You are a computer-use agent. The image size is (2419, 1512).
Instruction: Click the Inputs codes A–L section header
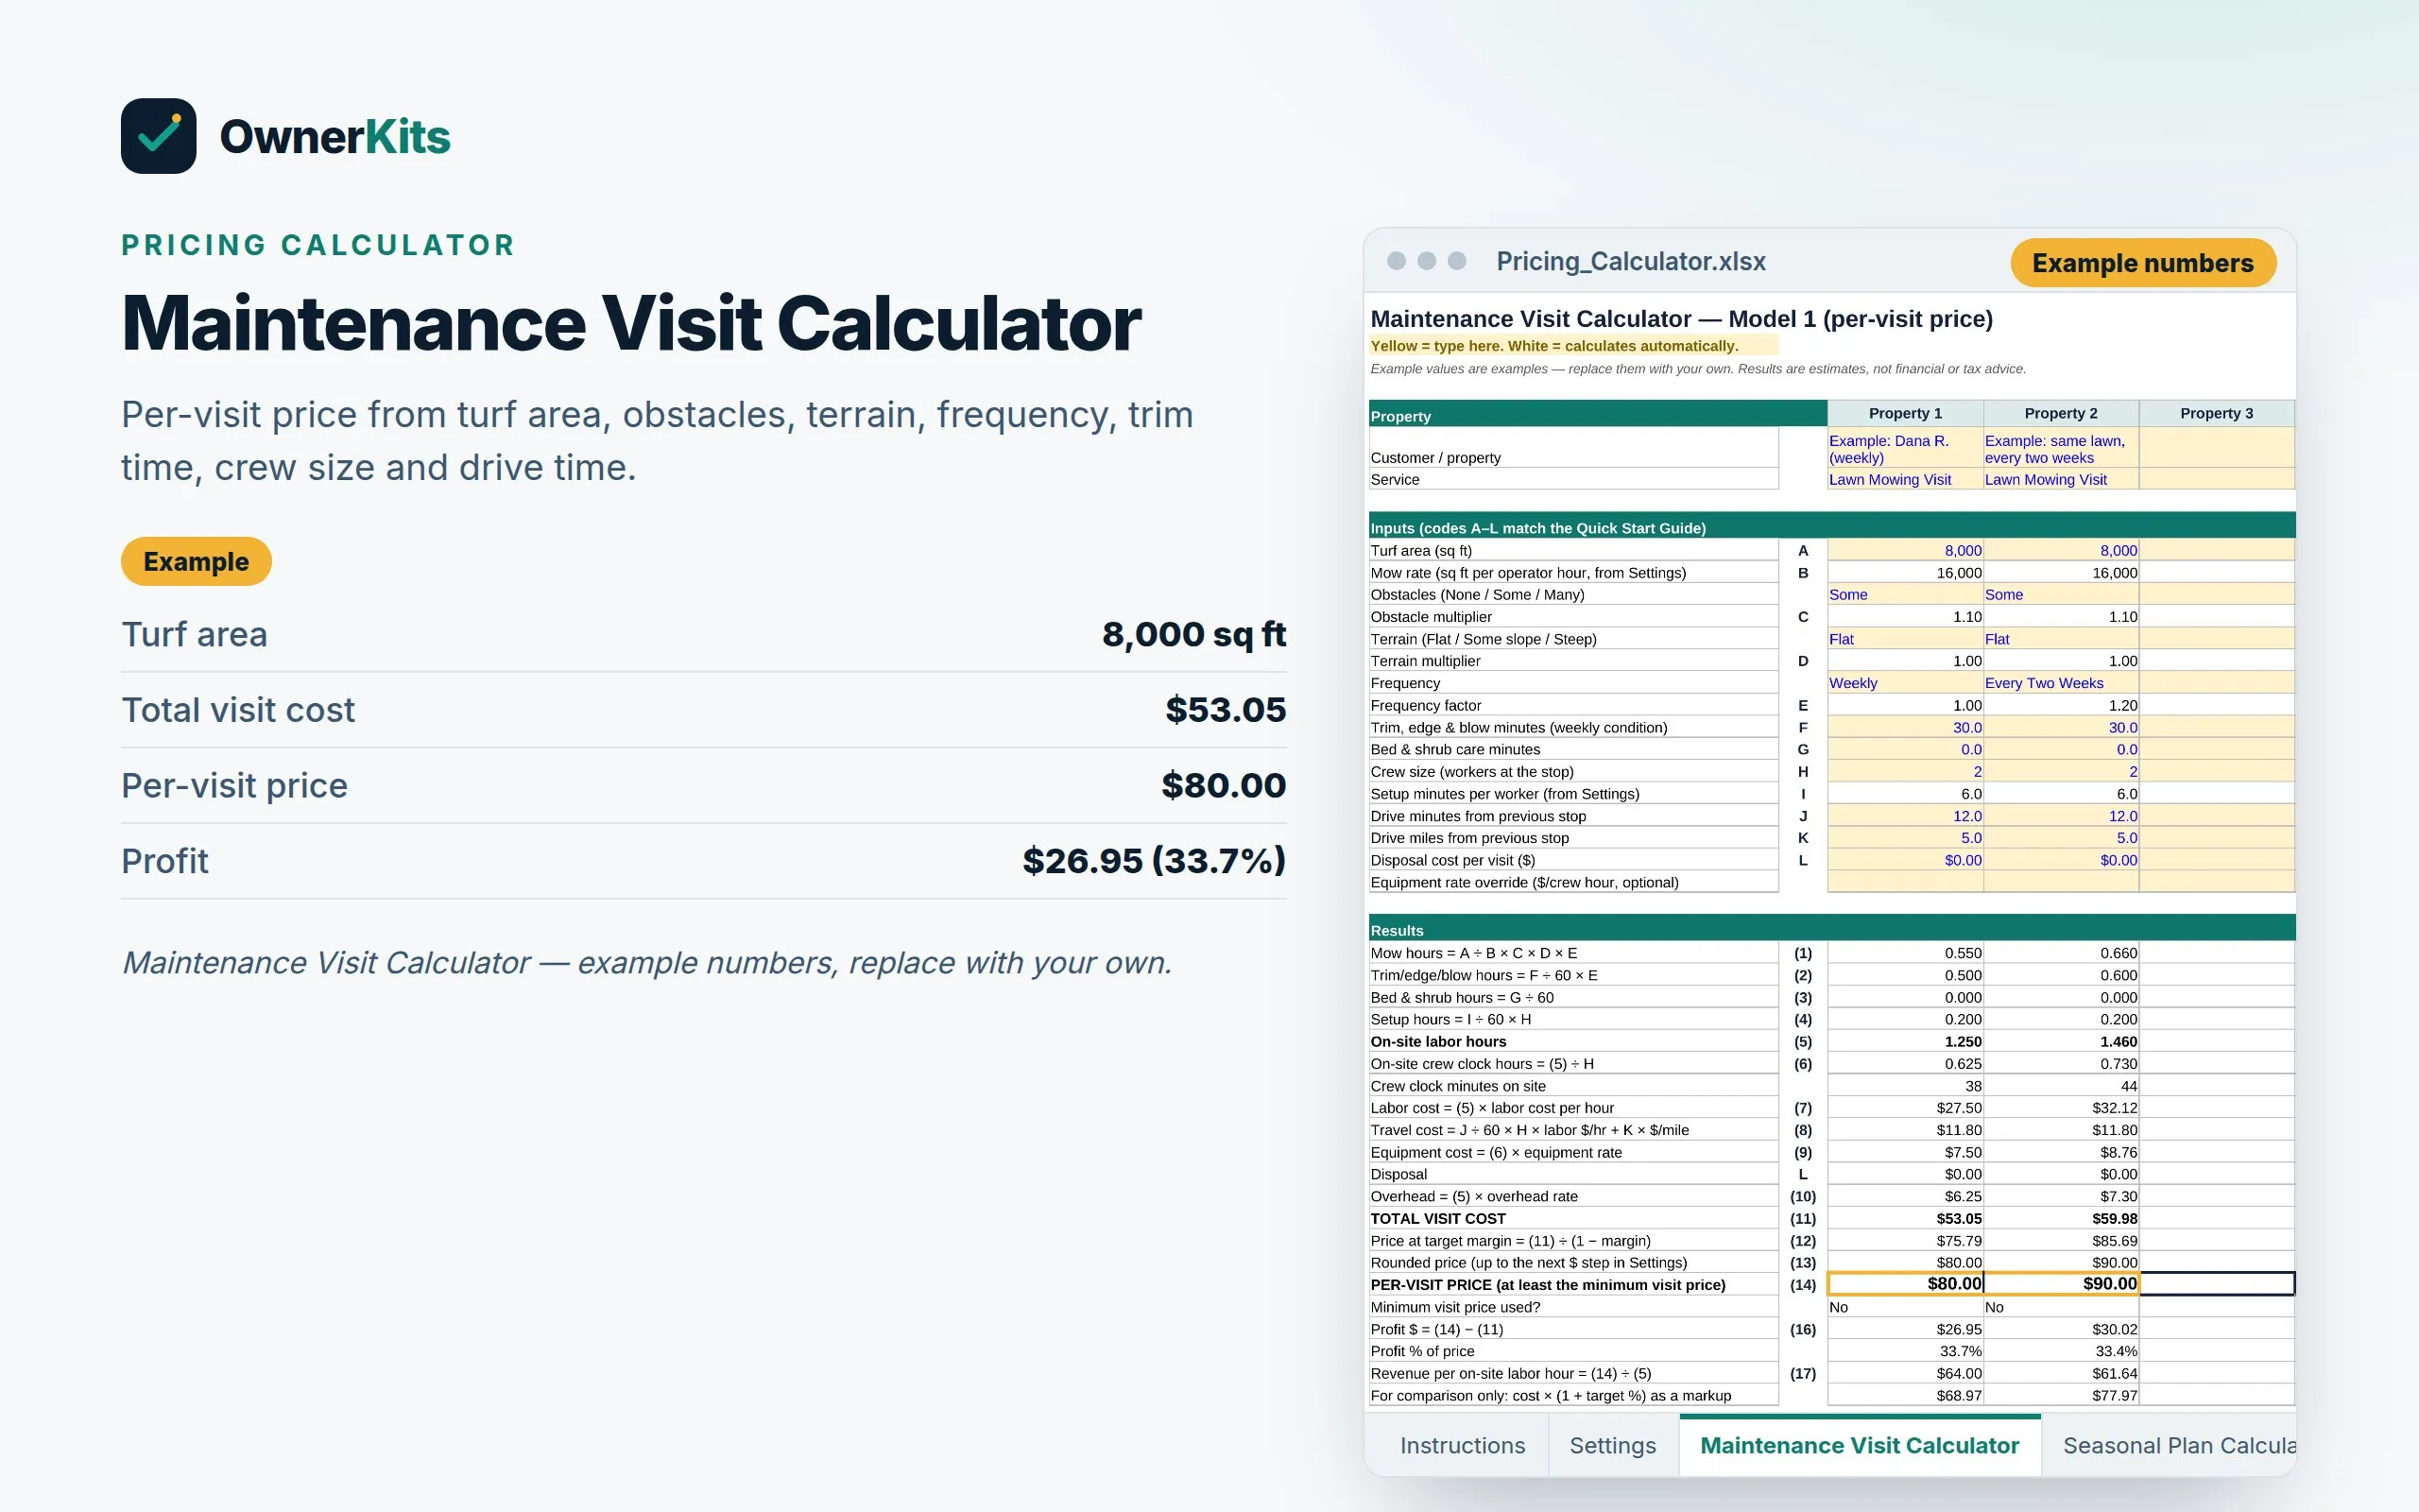click(1831, 527)
